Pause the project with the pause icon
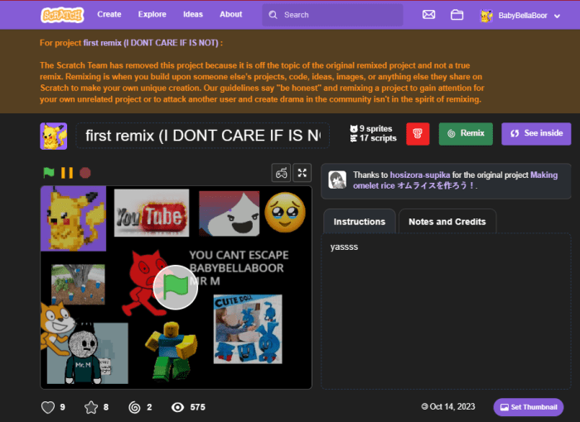 click(67, 173)
